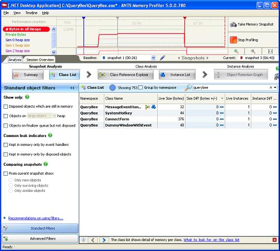
Task: Open the File menu
Action: (6, 13)
